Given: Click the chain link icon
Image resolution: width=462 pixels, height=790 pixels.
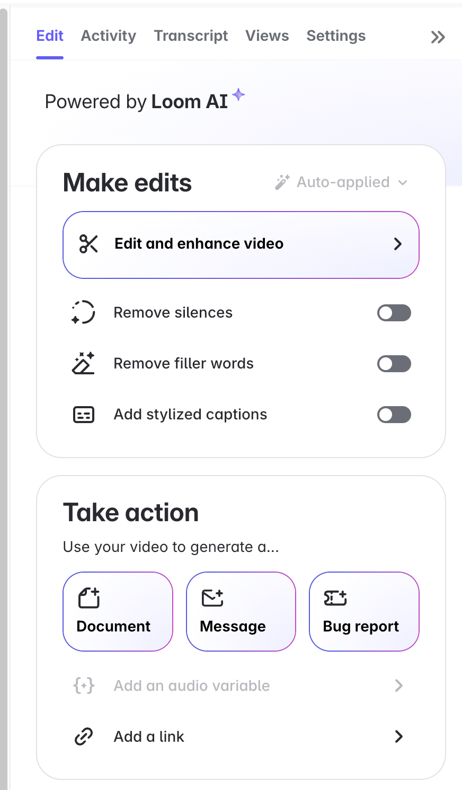Looking at the screenshot, I should (x=84, y=736).
